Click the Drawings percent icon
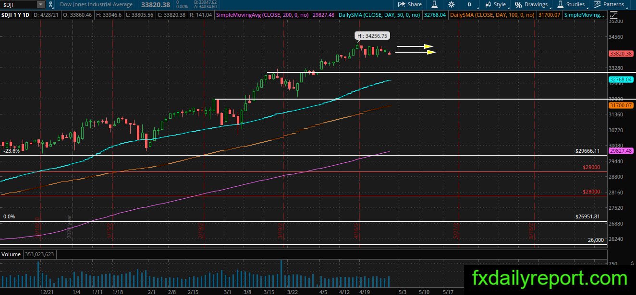 (518, 4)
